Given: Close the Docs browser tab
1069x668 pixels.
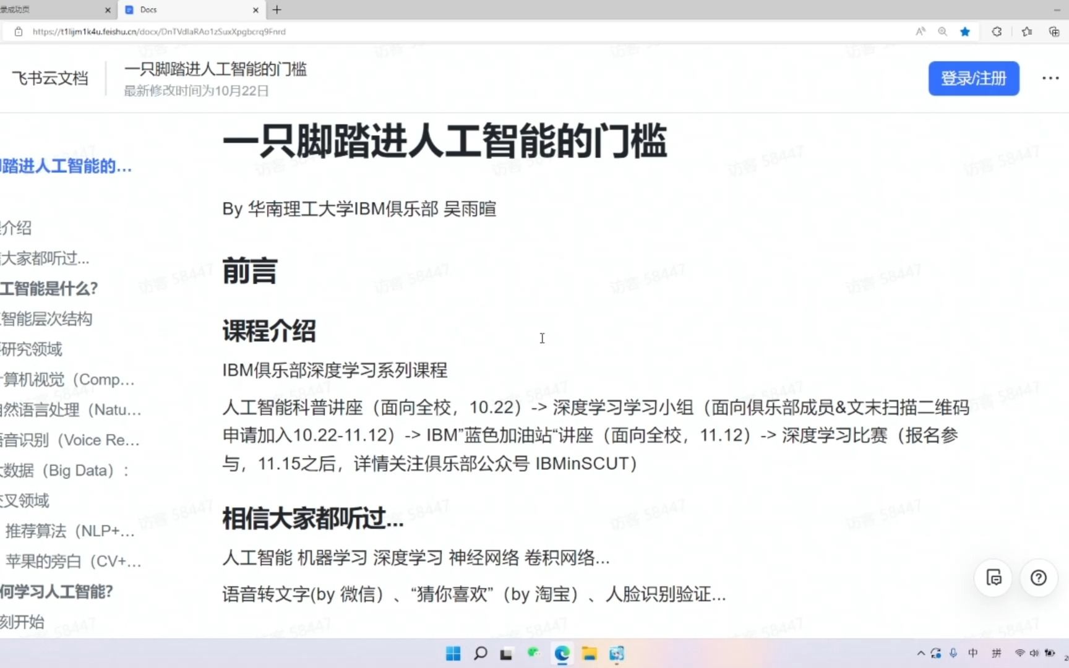Looking at the screenshot, I should point(255,10).
